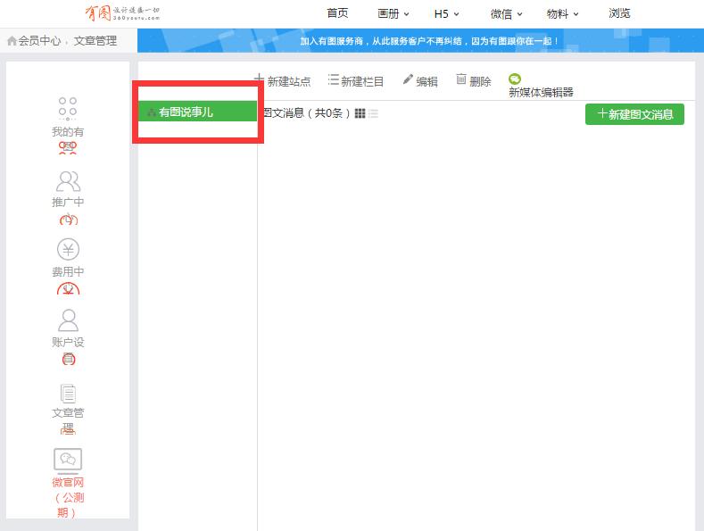Screen dimensions: 704x531
Task: Open the 首页 home menu item
Action: (x=337, y=13)
